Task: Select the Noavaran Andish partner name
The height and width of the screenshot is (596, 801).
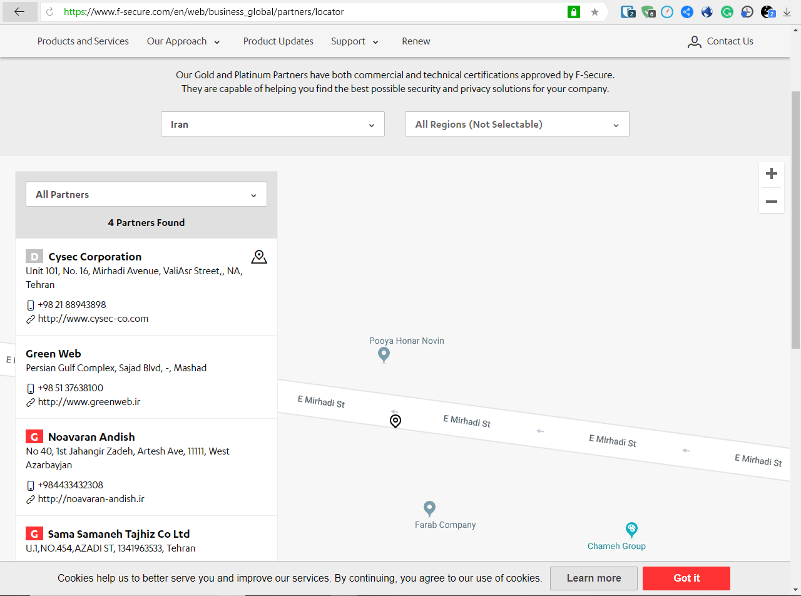Action: [91, 437]
